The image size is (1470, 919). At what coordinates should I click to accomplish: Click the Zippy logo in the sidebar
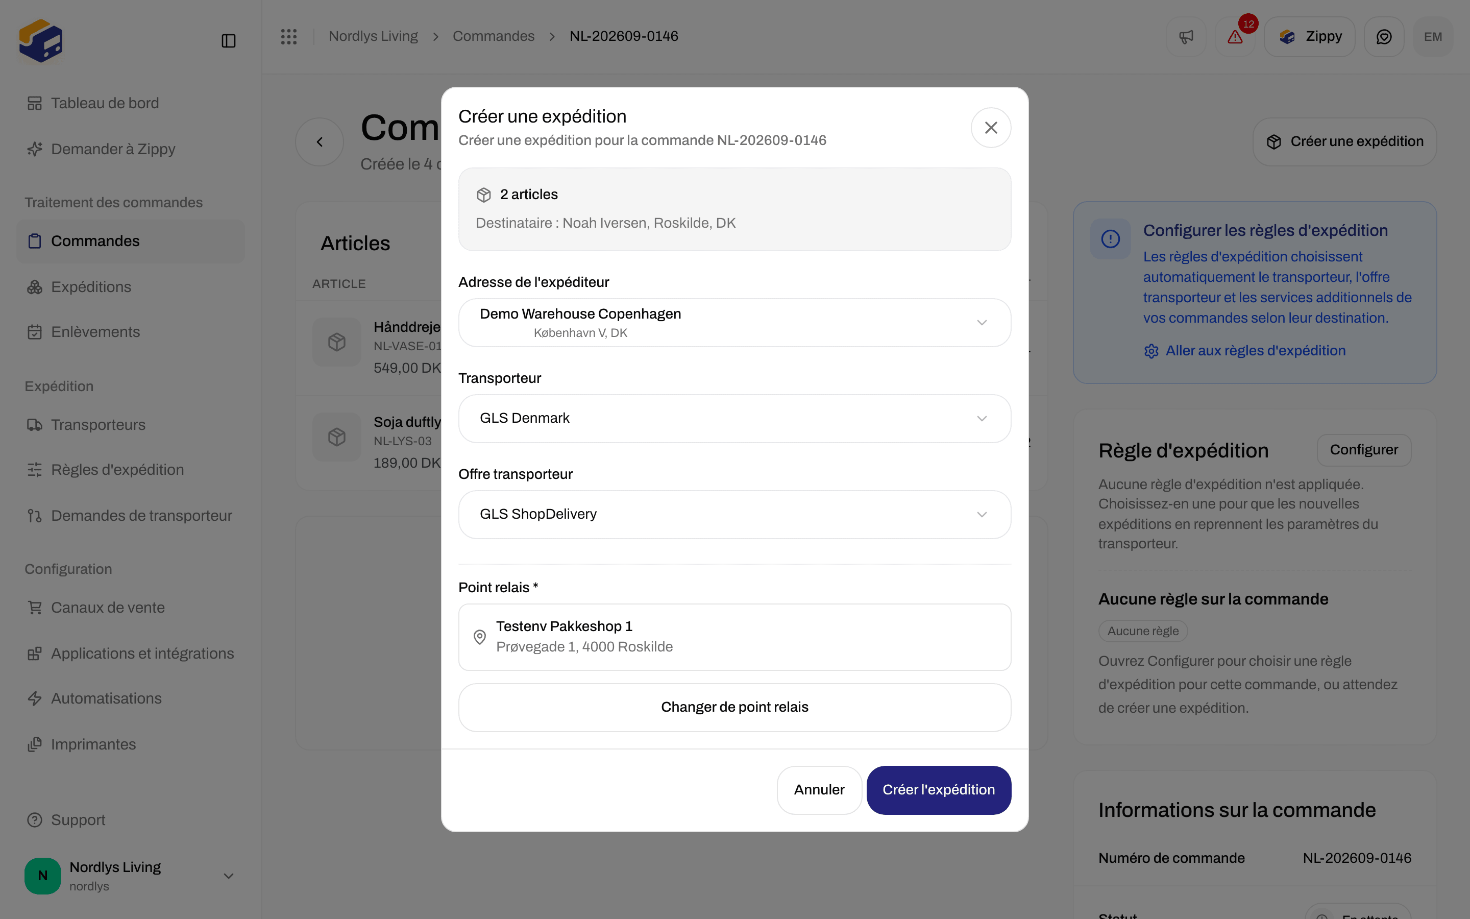41,40
